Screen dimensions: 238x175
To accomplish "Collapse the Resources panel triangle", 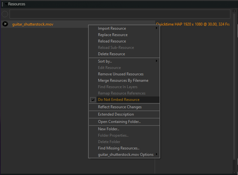I will [x=6, y=4].
